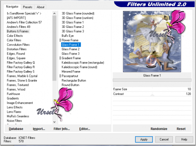Image resolution: width=196 pixels, height=146 pixels.
Task: Select 3D Glass Frame 3
Action: [73, 31]
